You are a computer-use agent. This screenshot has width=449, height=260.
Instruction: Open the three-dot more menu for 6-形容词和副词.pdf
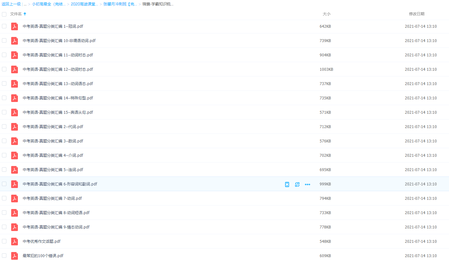[x=308, y=184]
